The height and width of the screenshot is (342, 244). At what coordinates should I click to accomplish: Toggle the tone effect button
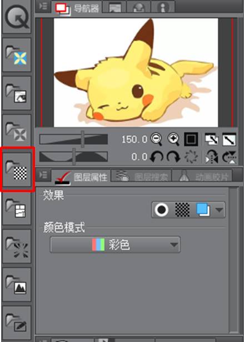click(x=182, y=209)
